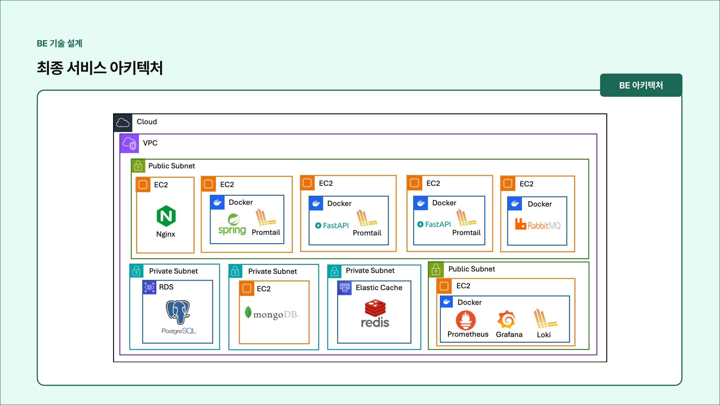This screenshot has height=405, width=720.
Task: Click the Nginx logo icon
Action: coord(166,216)
